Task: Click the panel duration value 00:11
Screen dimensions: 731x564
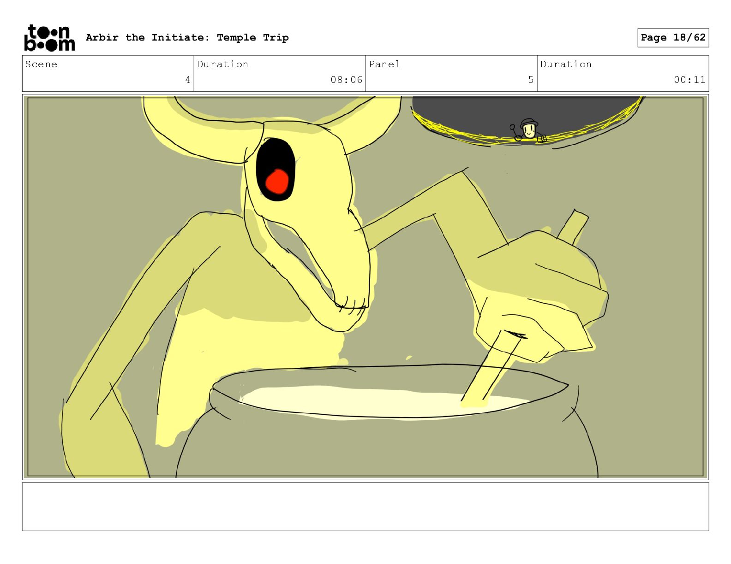Action: [x=689, y=80]
